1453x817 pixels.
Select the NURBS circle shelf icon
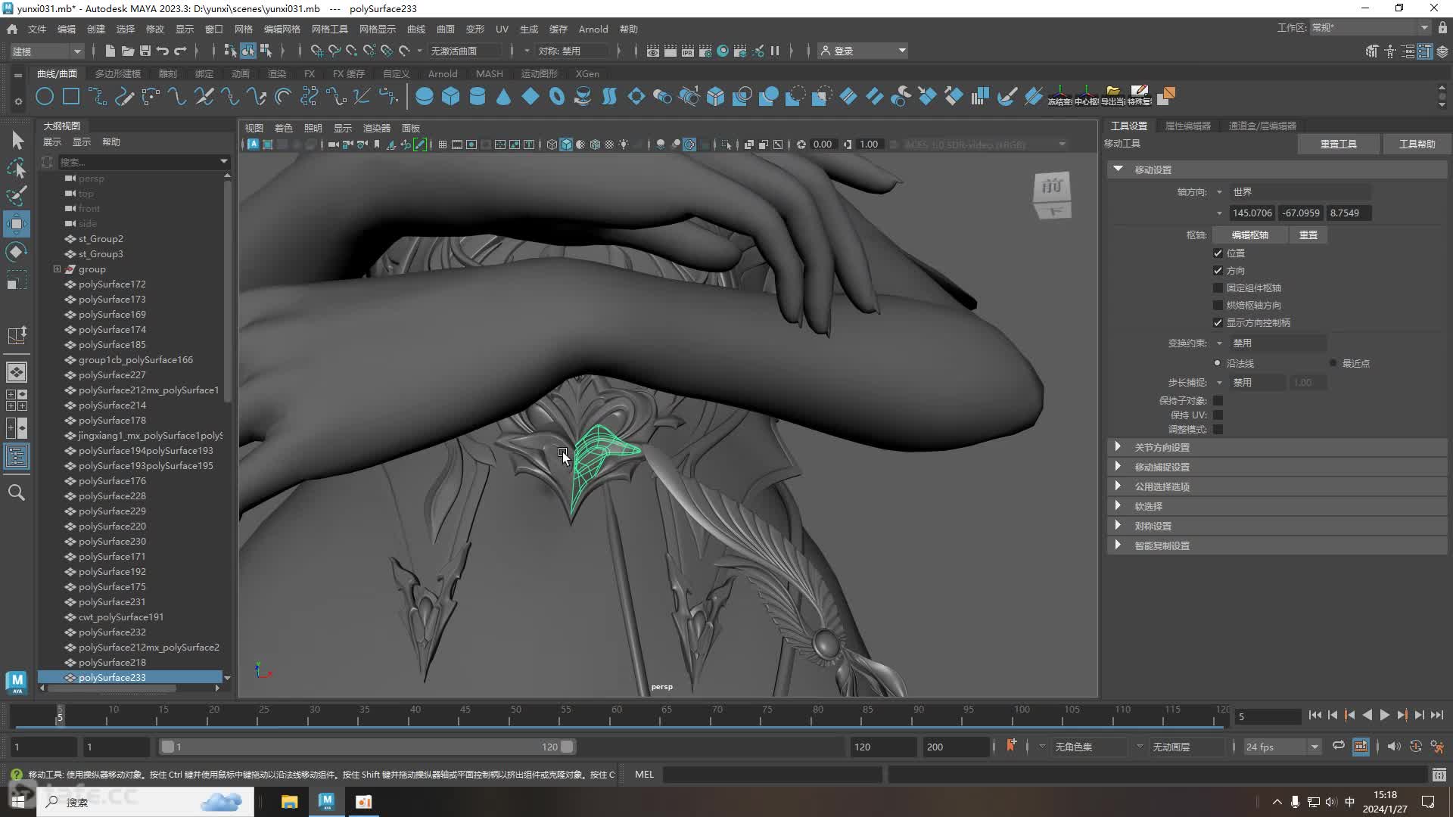[x=45, y=97]
